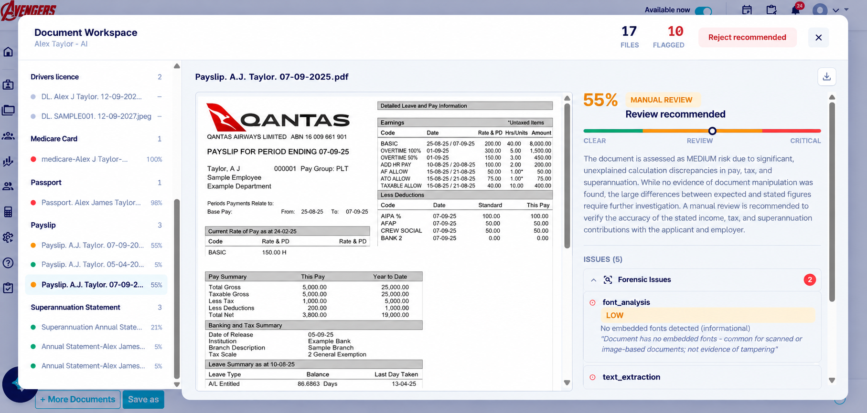
Task: Open the settings gear sidebar icon
Action: pos(8,237)
